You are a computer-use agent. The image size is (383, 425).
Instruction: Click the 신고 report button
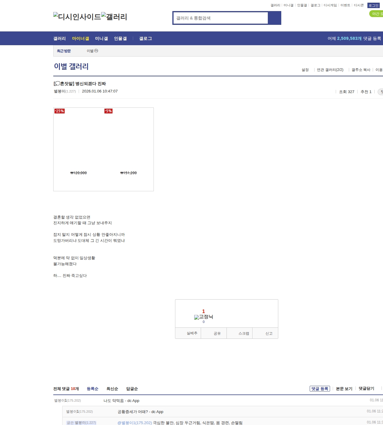coord(269,333)
